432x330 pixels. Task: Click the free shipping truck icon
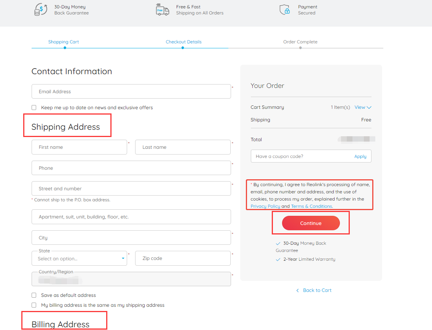(x=163, y=10)
